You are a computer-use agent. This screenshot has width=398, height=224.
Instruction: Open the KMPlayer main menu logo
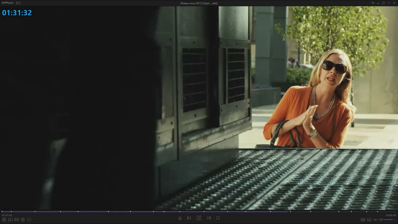pos(8,3)
